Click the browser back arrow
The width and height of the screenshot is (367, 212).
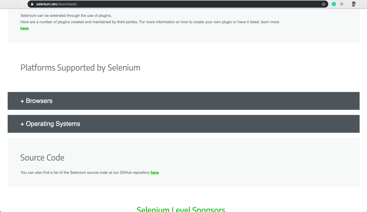pos(6,4)
